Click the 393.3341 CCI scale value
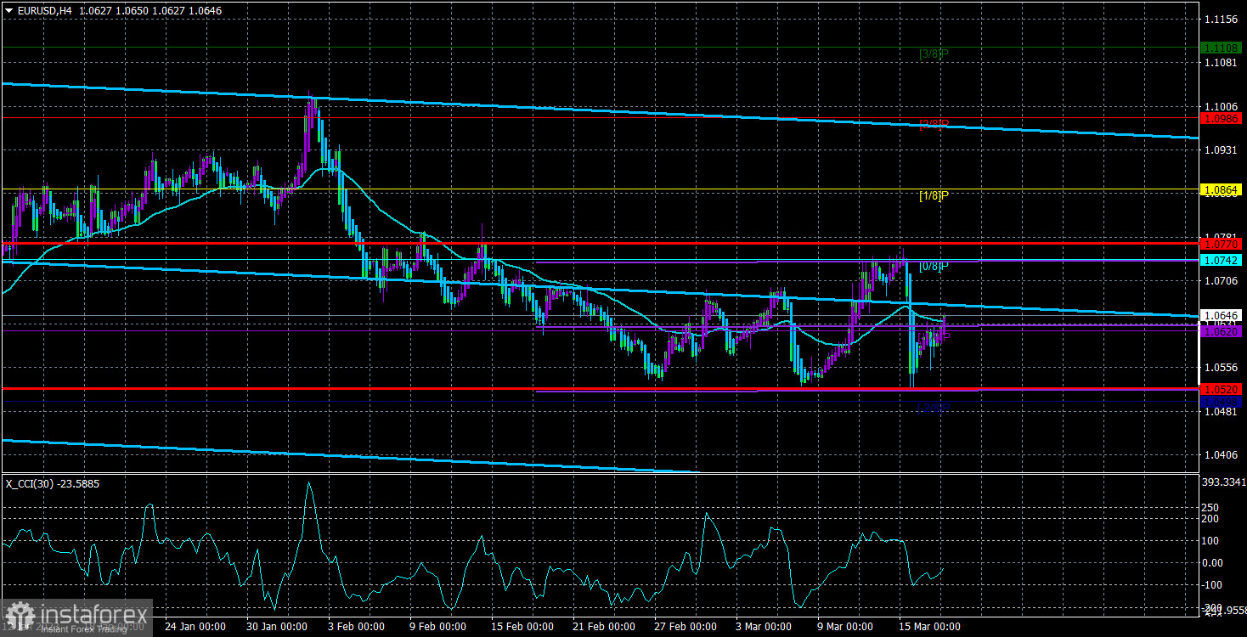Viewport: 1247px width, 637px height. pyautogui.click(x=1222, y=482)
